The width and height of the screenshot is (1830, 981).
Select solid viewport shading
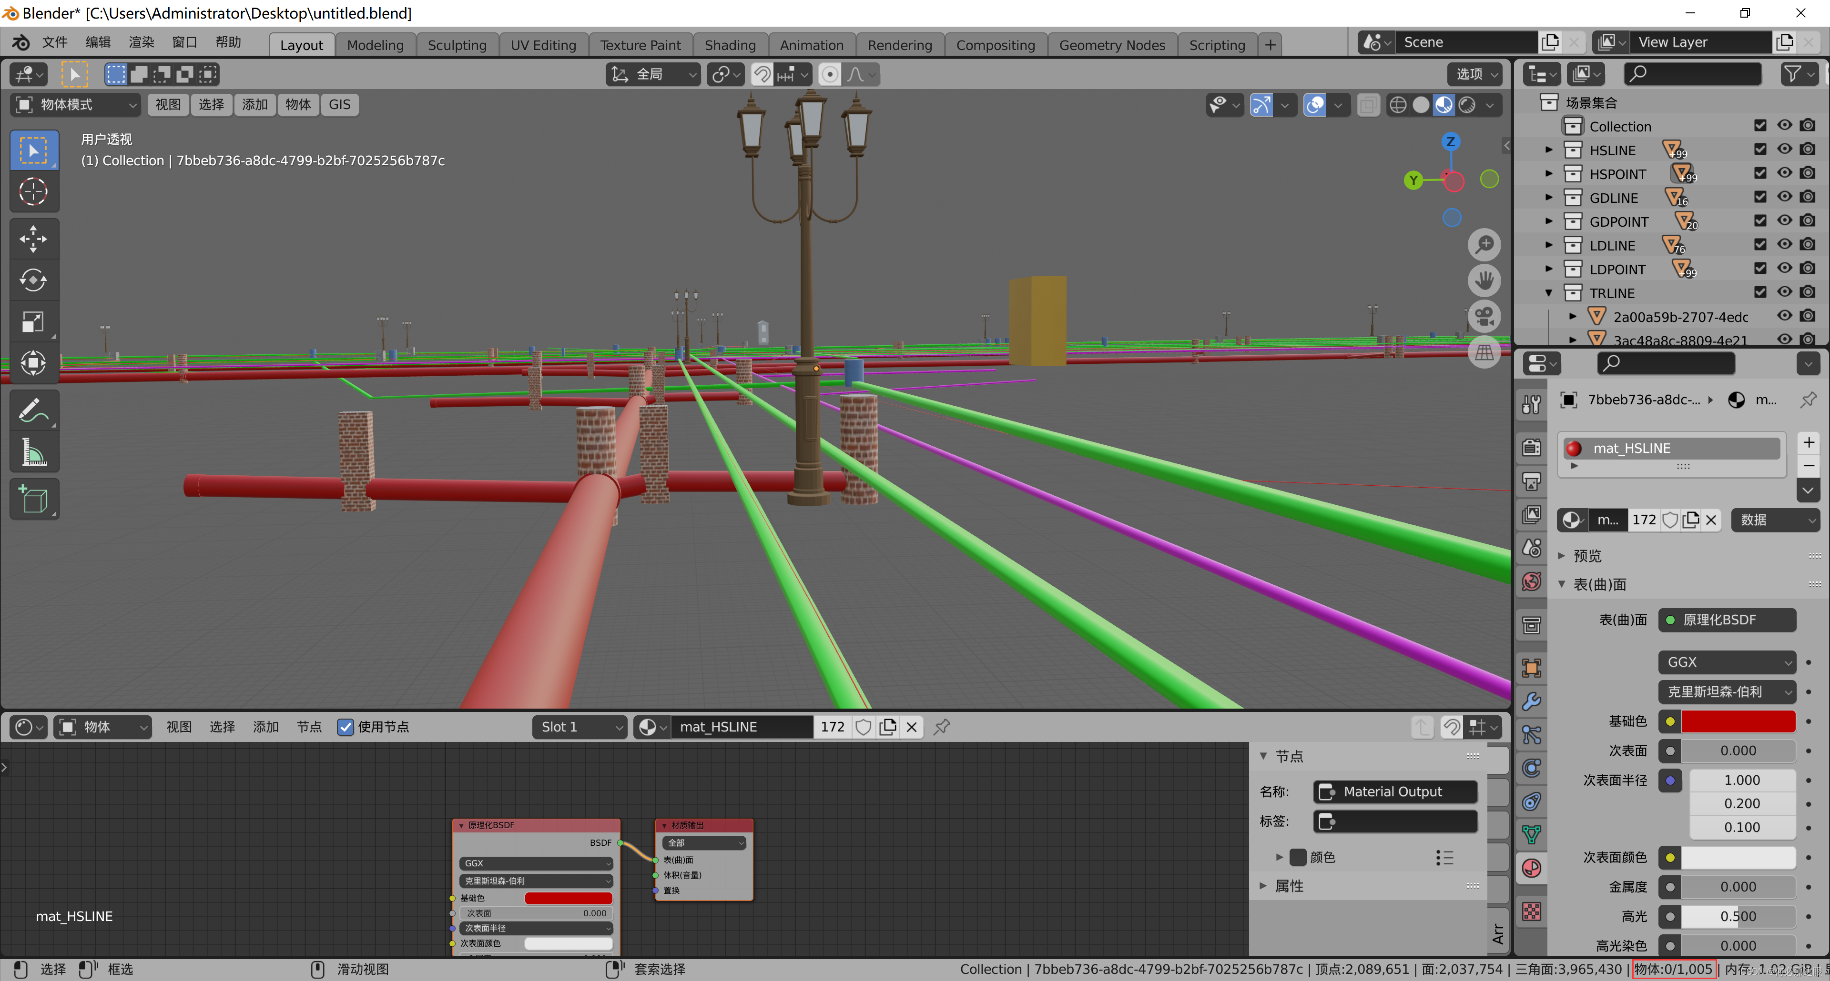[1421, 105]
